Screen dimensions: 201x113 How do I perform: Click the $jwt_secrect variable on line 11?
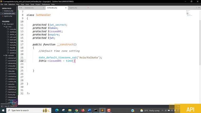pos(57,25)
